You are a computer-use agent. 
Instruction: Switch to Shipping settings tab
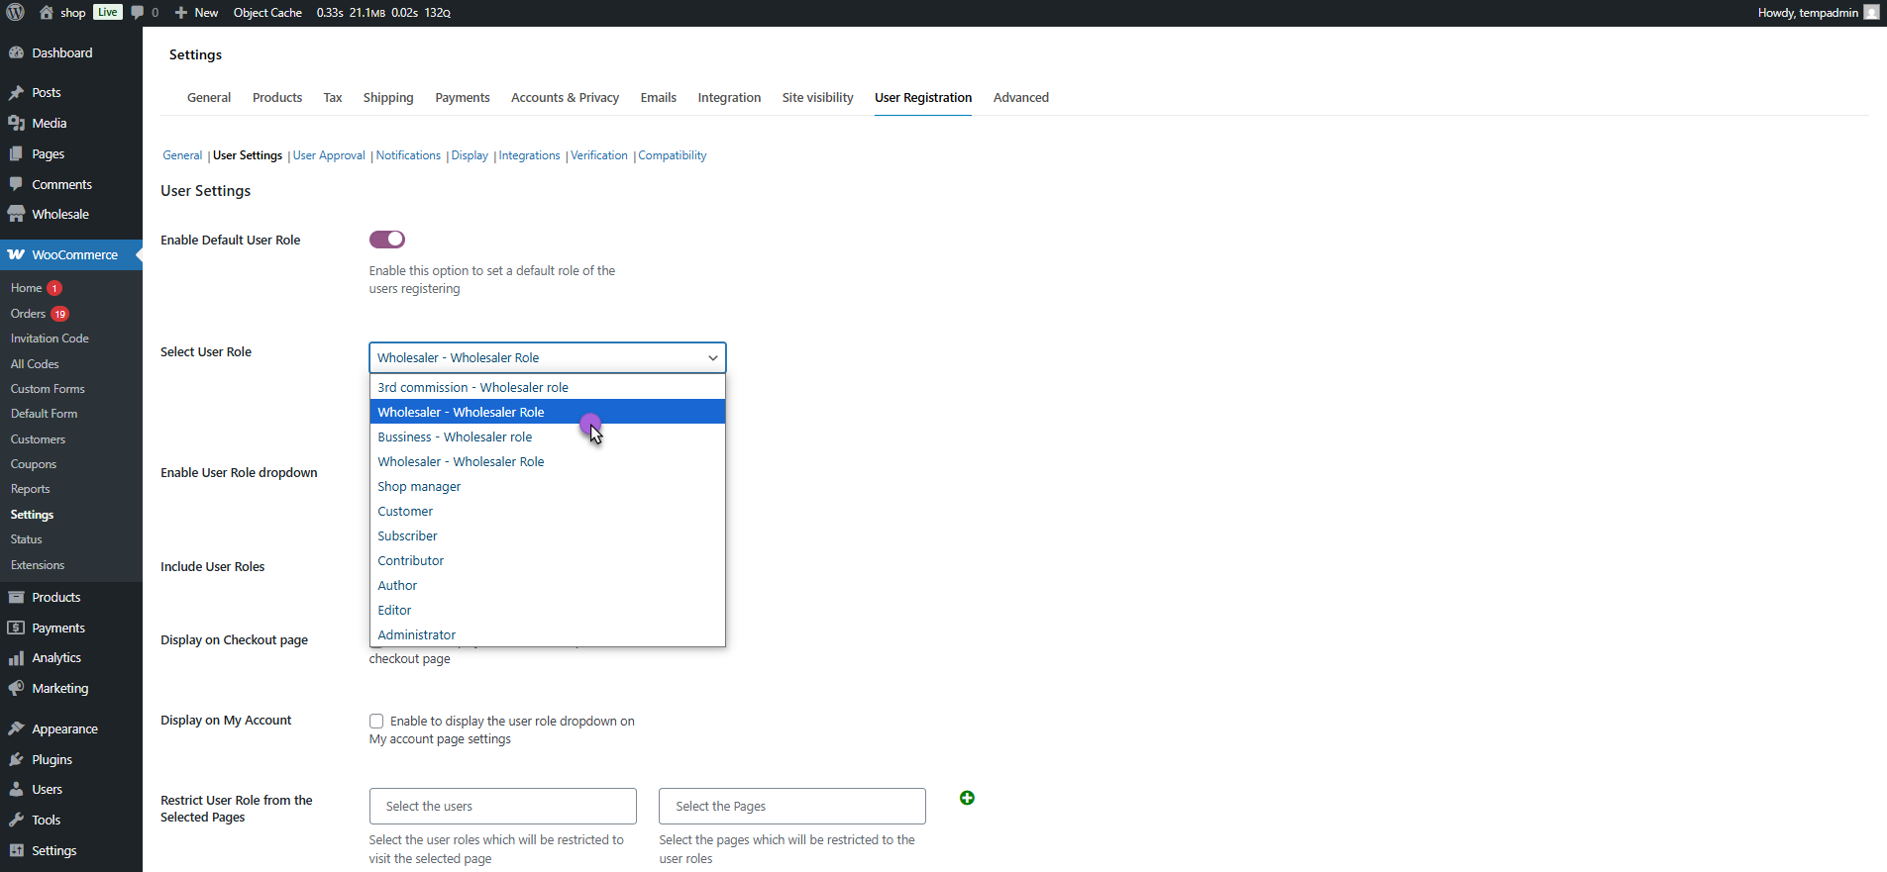(388, 98)
